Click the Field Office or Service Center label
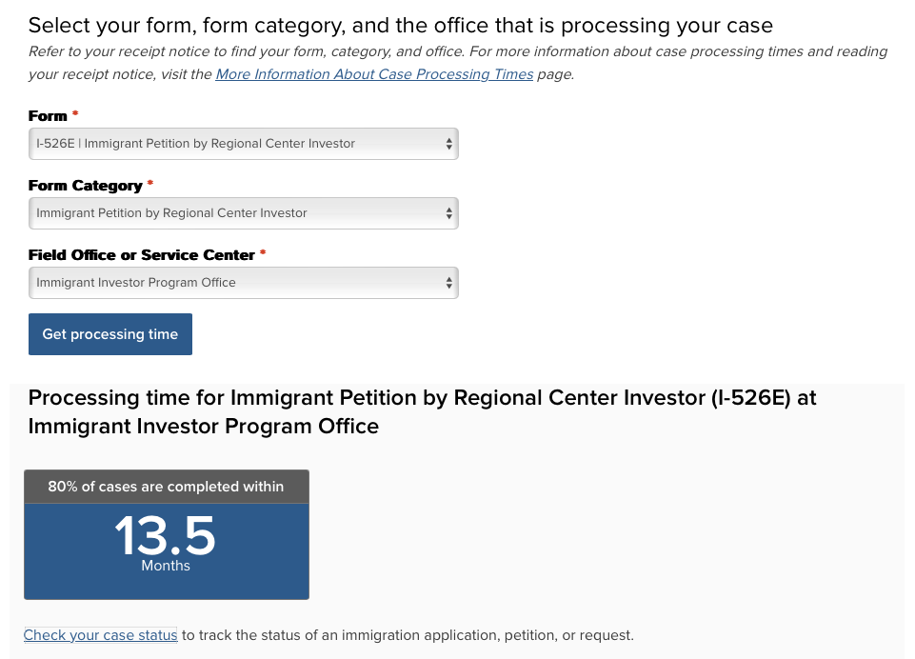915x659 pixels. [141, 255]
